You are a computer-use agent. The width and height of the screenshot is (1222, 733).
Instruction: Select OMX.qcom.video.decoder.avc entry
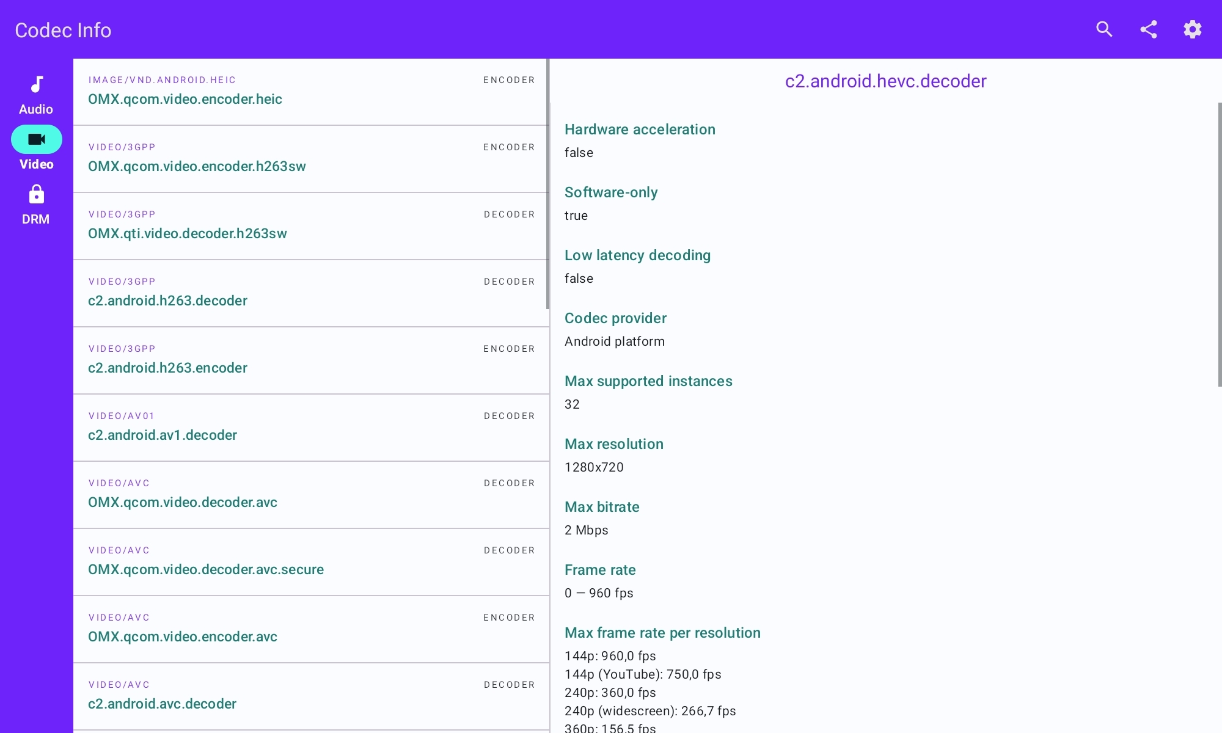(311, 495)
